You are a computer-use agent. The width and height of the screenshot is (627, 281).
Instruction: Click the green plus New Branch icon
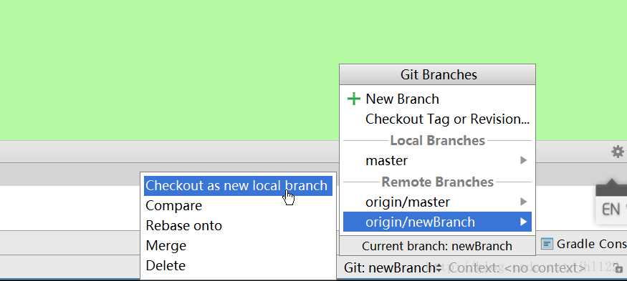click(x=353, y=99)
